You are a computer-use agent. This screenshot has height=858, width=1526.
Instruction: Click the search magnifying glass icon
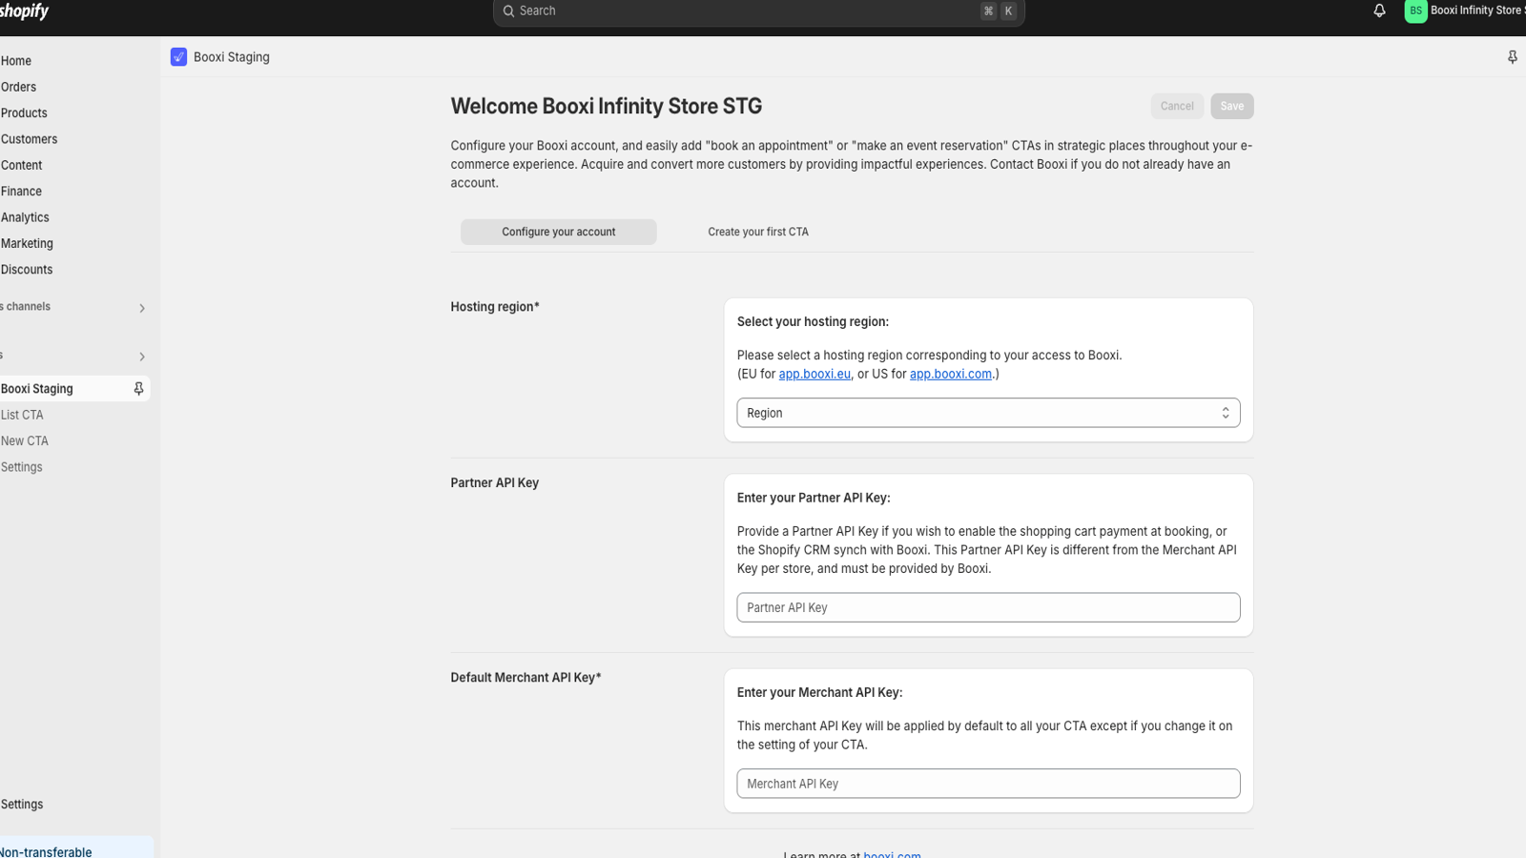point(508,10)
